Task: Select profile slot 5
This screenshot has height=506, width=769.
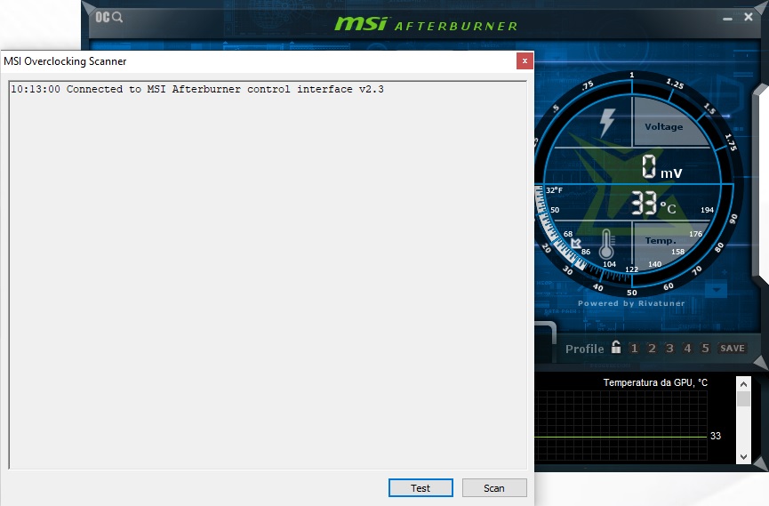Action: point(705,348)
